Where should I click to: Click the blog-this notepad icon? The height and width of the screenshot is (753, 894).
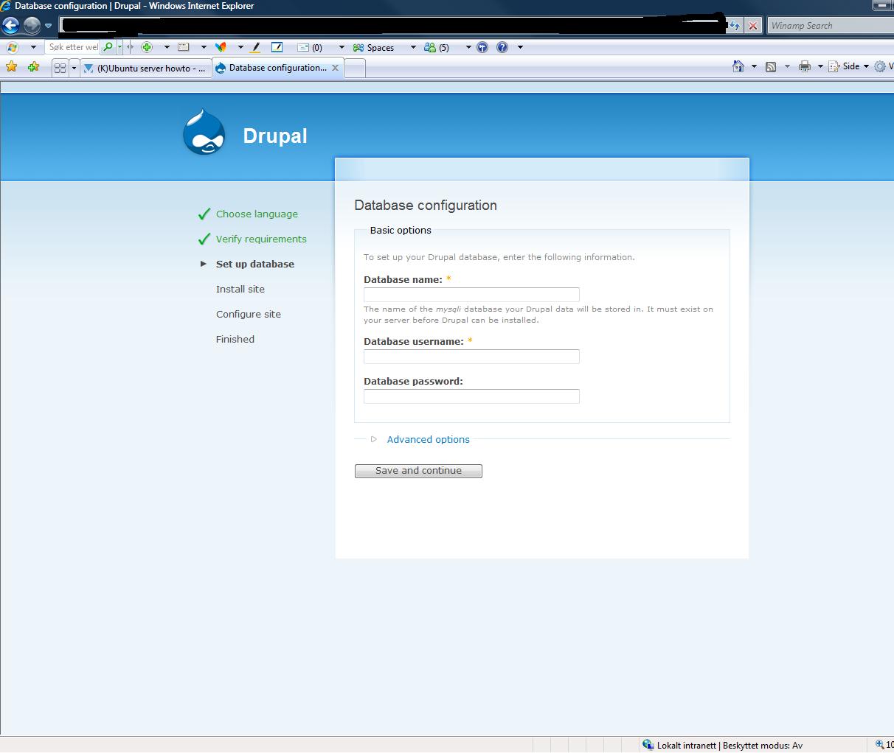point(277,47)
